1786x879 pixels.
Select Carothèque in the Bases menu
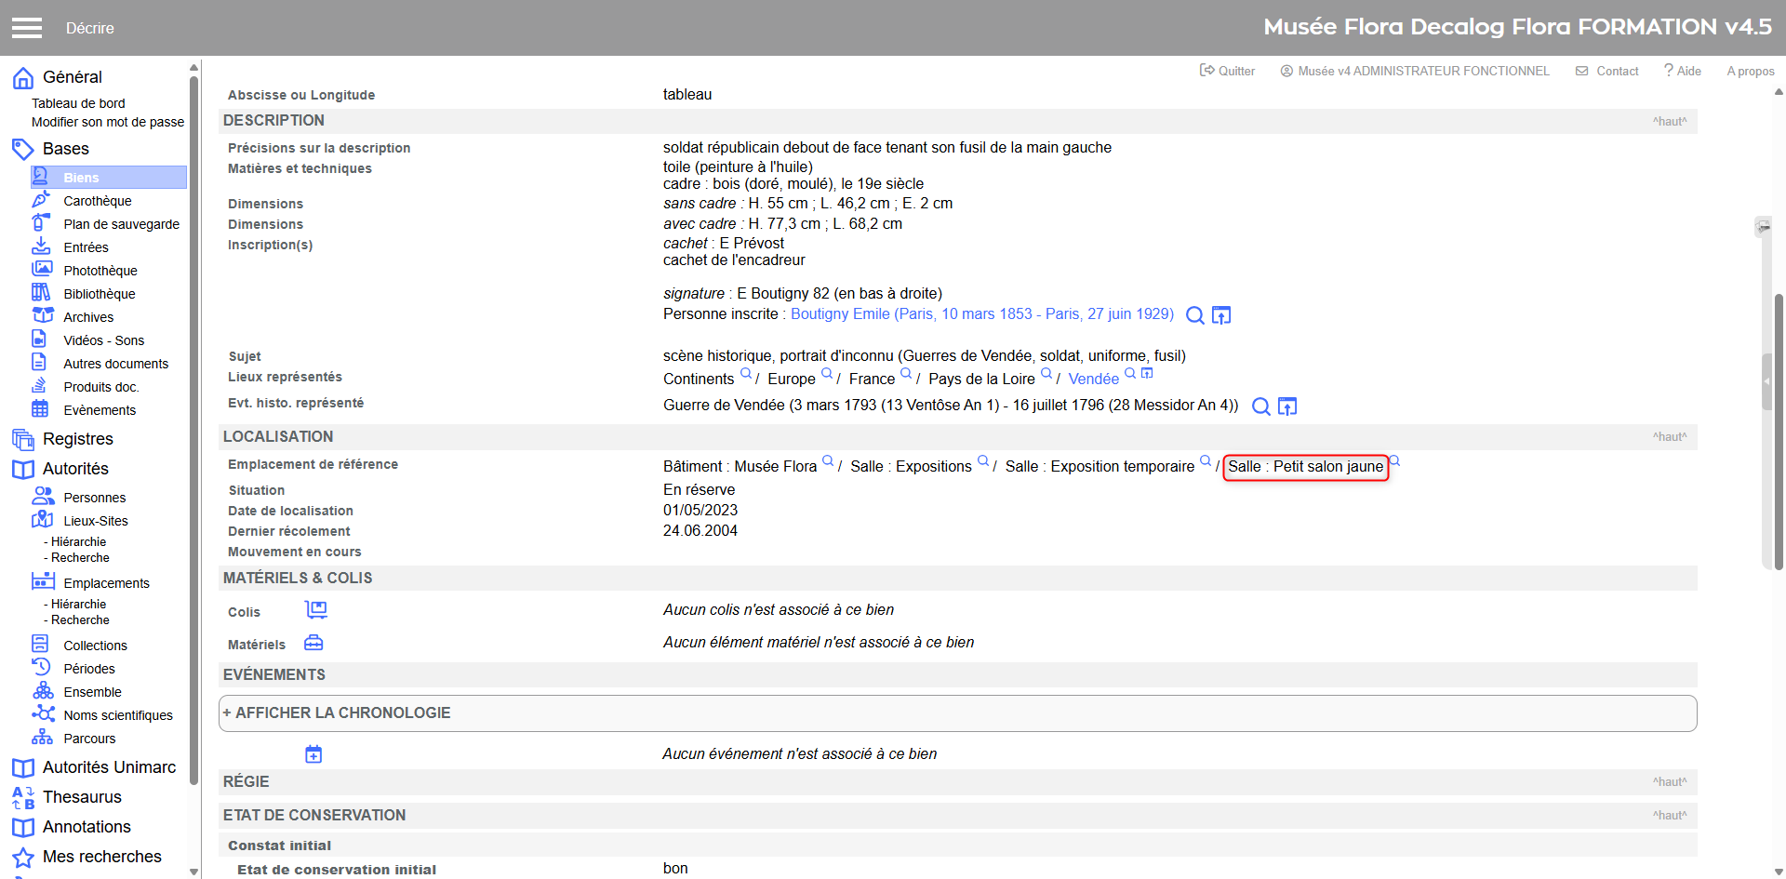(97, 201)
